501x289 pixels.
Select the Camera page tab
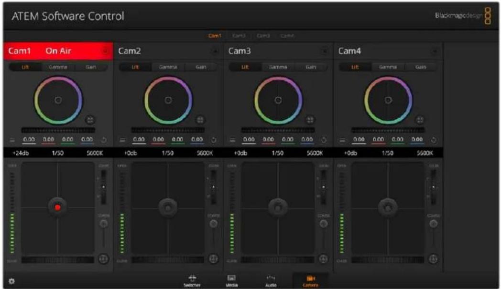(x=310, y=281)
